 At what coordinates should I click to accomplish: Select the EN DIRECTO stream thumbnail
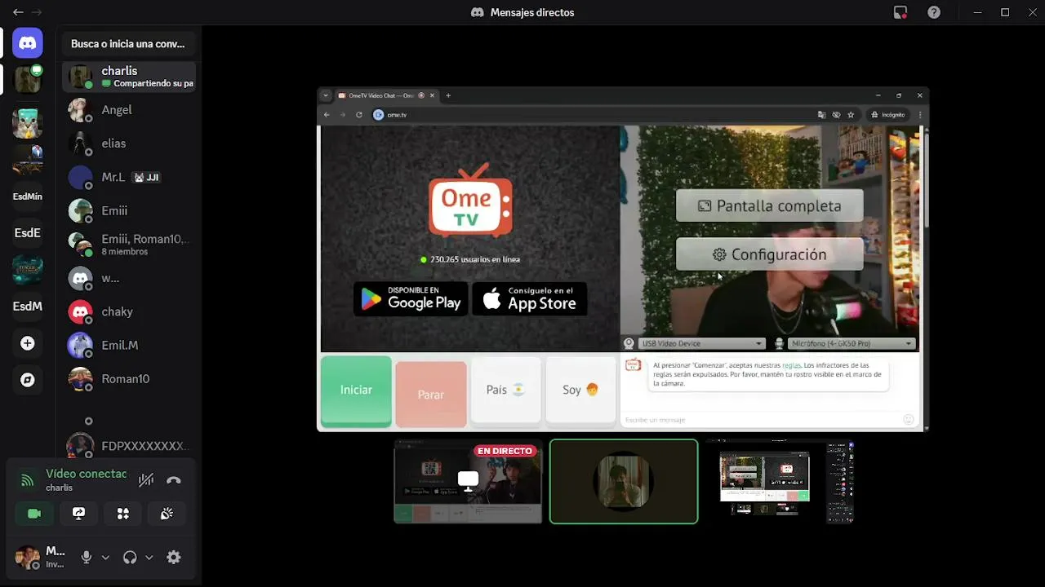pyautogui.click(x=468, y=481)
